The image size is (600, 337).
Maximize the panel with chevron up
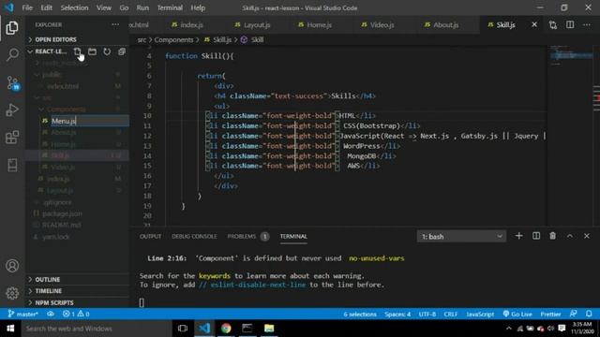click(x=570, y=236)
